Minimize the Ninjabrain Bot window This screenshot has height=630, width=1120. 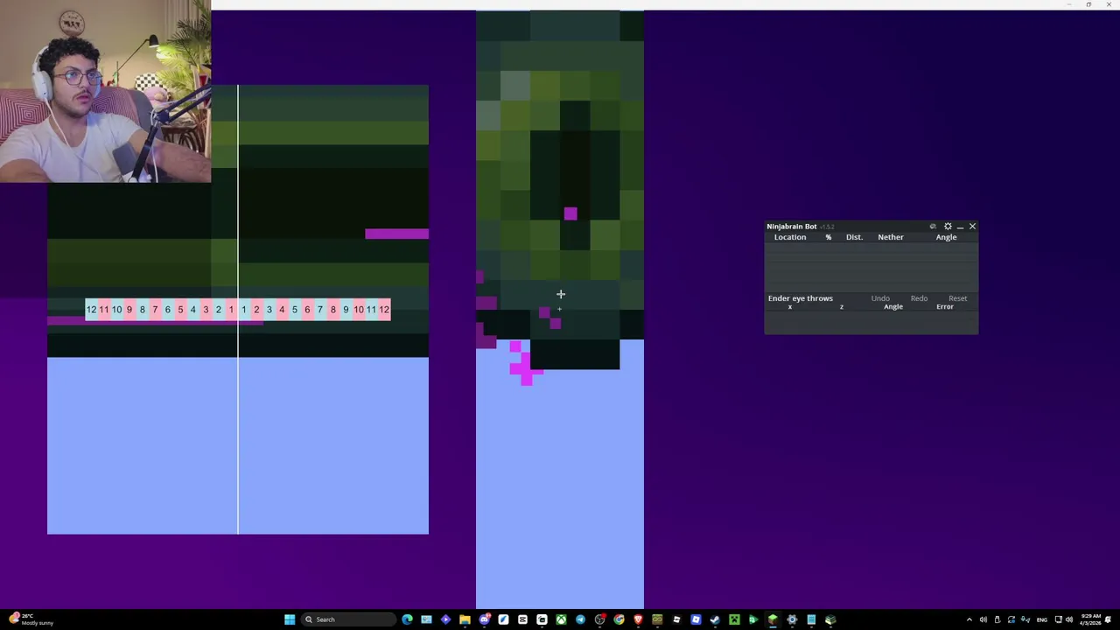[x=960, y=227]
